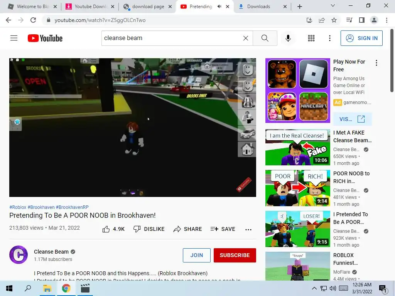The image size is (395, 296).
Task: Go to YouTube home via logo
Action: pyautogui.click(x=45, y=38)
